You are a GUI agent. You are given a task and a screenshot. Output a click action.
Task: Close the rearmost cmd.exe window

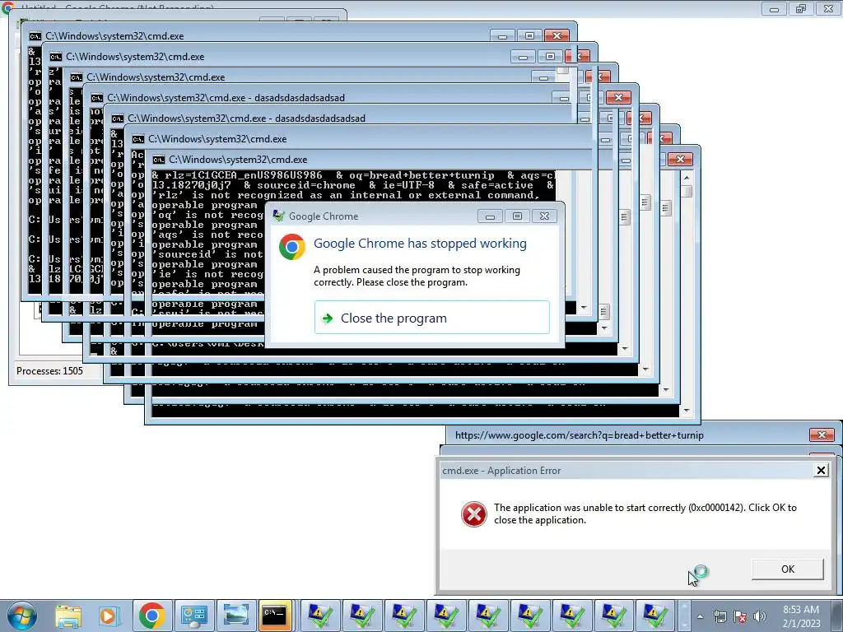[557, 35]
